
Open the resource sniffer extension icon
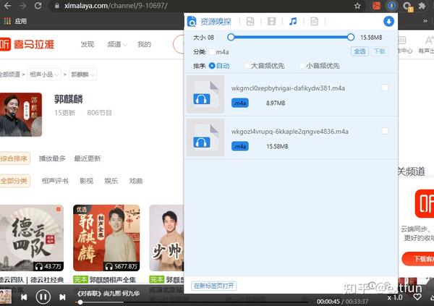pyautogui.click(x=391, y=6)
